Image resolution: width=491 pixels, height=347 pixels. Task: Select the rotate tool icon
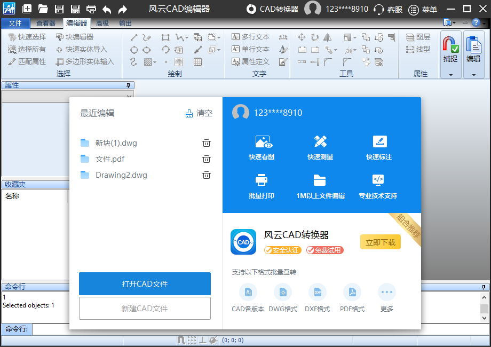(x=315, y=37)
